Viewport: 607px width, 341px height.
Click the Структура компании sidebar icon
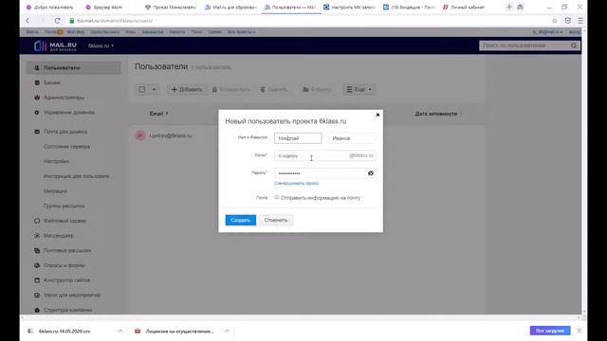[x=37, y=310]
